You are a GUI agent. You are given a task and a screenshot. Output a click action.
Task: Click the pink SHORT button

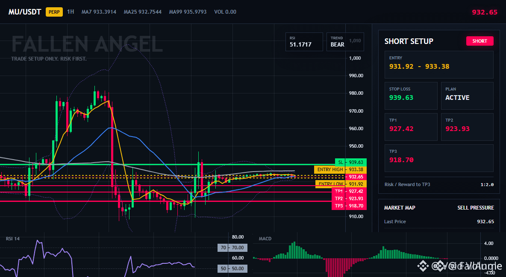pos(480,41)
